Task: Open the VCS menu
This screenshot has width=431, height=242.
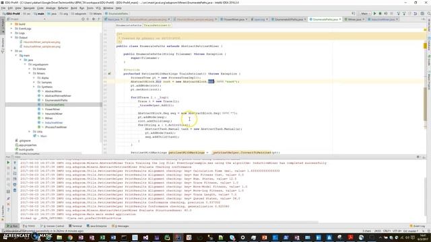Action: point(98,8)
